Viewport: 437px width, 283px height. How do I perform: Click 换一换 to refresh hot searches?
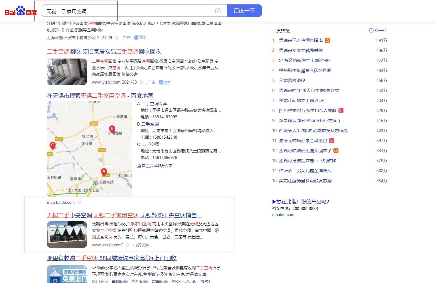[x=381, y=30]
